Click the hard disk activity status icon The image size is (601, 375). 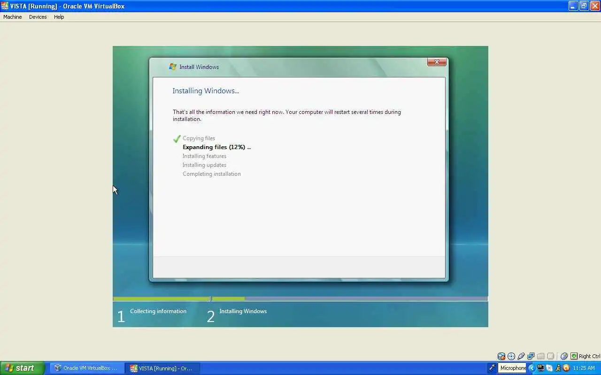coord(501,356)
